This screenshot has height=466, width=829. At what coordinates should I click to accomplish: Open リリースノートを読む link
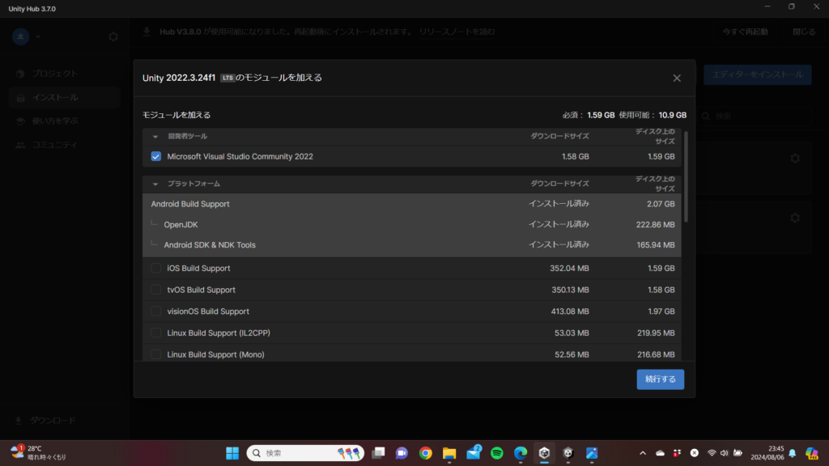click(x=457, y=32)
